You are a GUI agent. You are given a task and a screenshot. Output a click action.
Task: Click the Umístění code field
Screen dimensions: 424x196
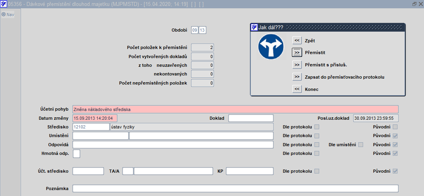pyautogui.click(x=100, y=136)
